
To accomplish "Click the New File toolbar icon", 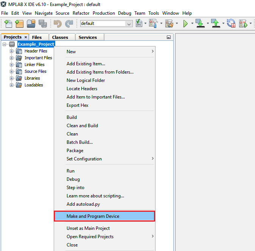I will click(x=8, y=24).
